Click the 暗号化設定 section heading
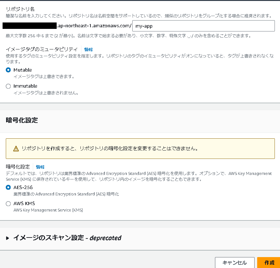The width and height of the screenshot is (280, 268). 22,120
